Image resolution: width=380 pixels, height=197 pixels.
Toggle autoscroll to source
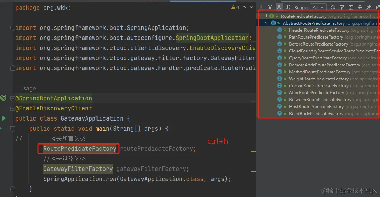(342, 7)
